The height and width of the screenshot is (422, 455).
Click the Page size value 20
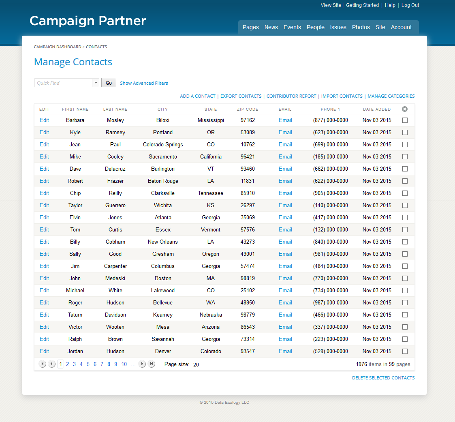[196, 364]
